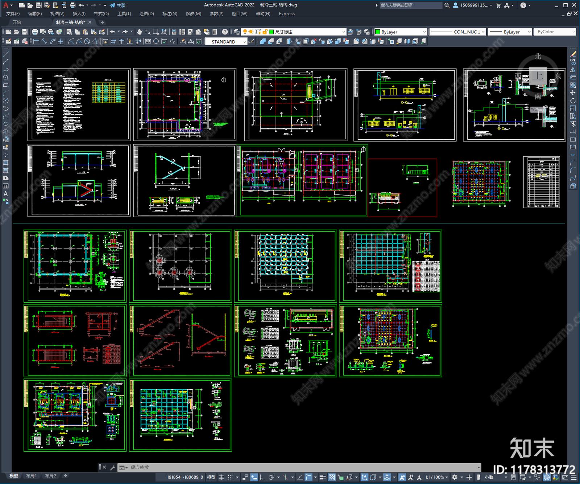Image resolution: width=580 pixels, height=484 pixels.
Task: Click the add layout plus button
Action: [x=66, y=476]
